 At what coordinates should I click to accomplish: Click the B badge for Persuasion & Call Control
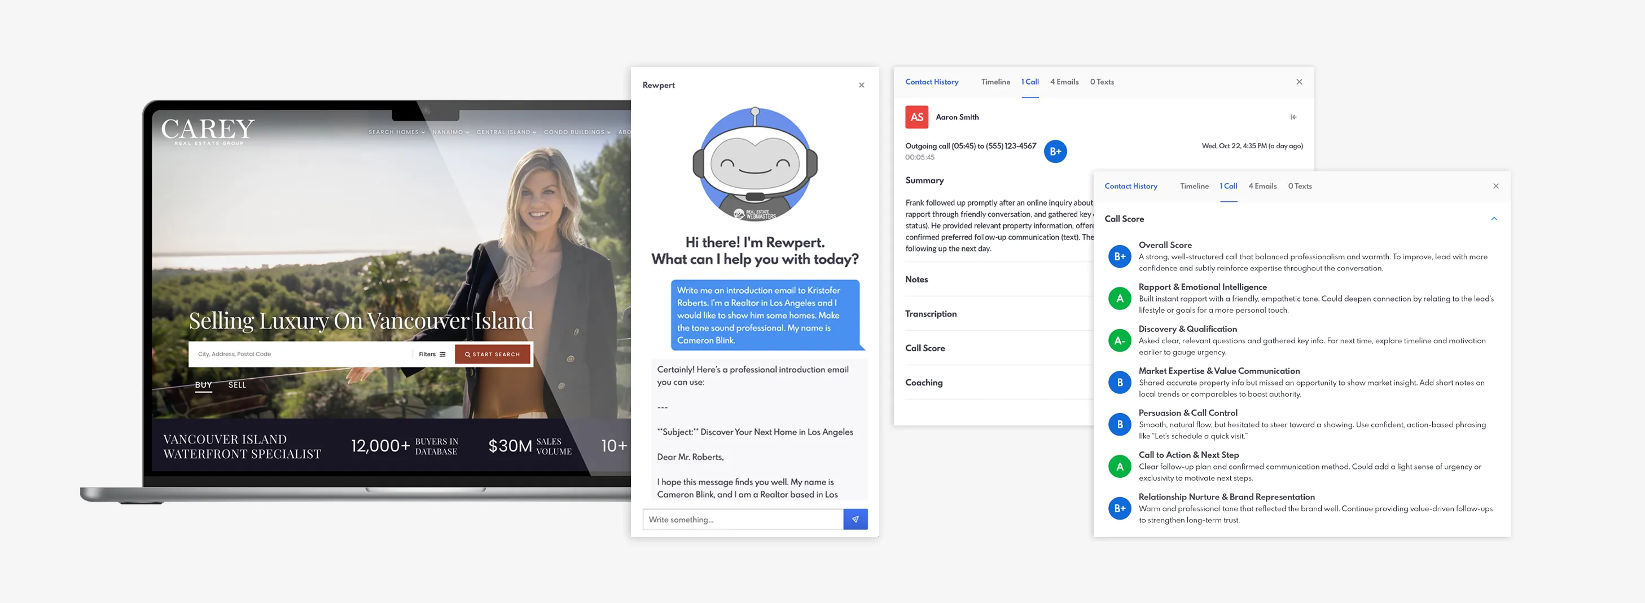pos(1119,424)
